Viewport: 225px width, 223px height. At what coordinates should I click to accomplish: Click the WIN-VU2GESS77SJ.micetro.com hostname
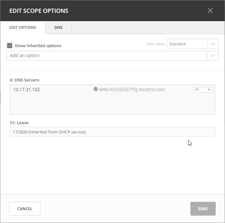pos(132,90)
